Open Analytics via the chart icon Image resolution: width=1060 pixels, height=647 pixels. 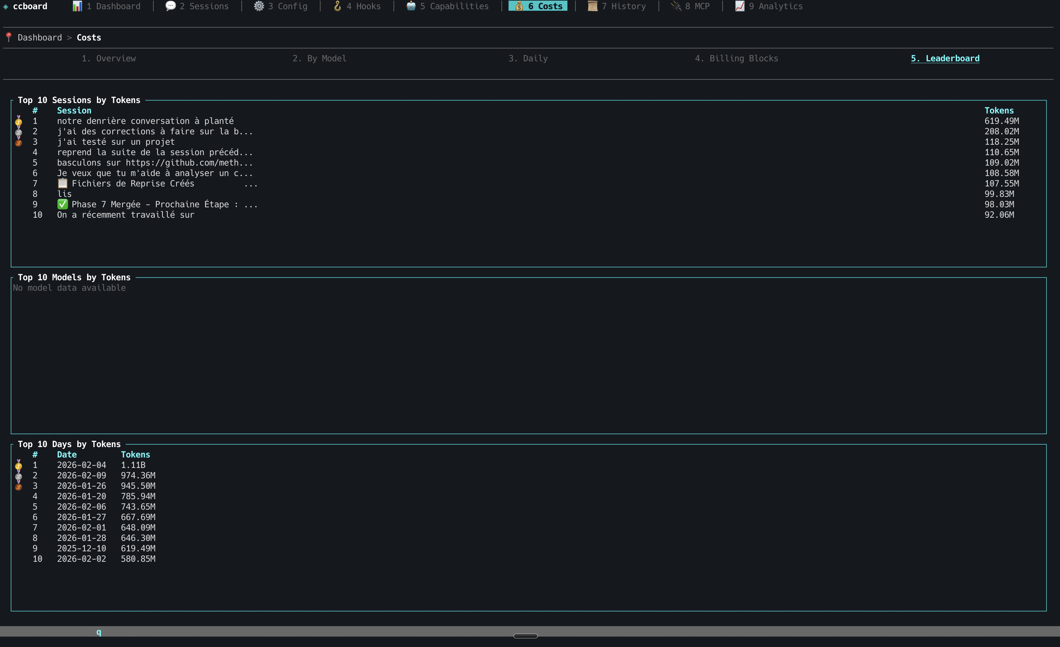pos(739,6)
